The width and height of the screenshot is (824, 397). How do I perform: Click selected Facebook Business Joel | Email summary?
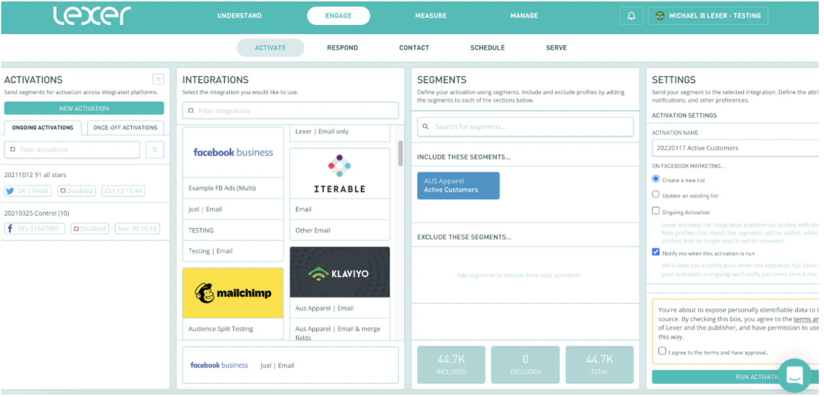pyautogui.click(x=290, y=365)
